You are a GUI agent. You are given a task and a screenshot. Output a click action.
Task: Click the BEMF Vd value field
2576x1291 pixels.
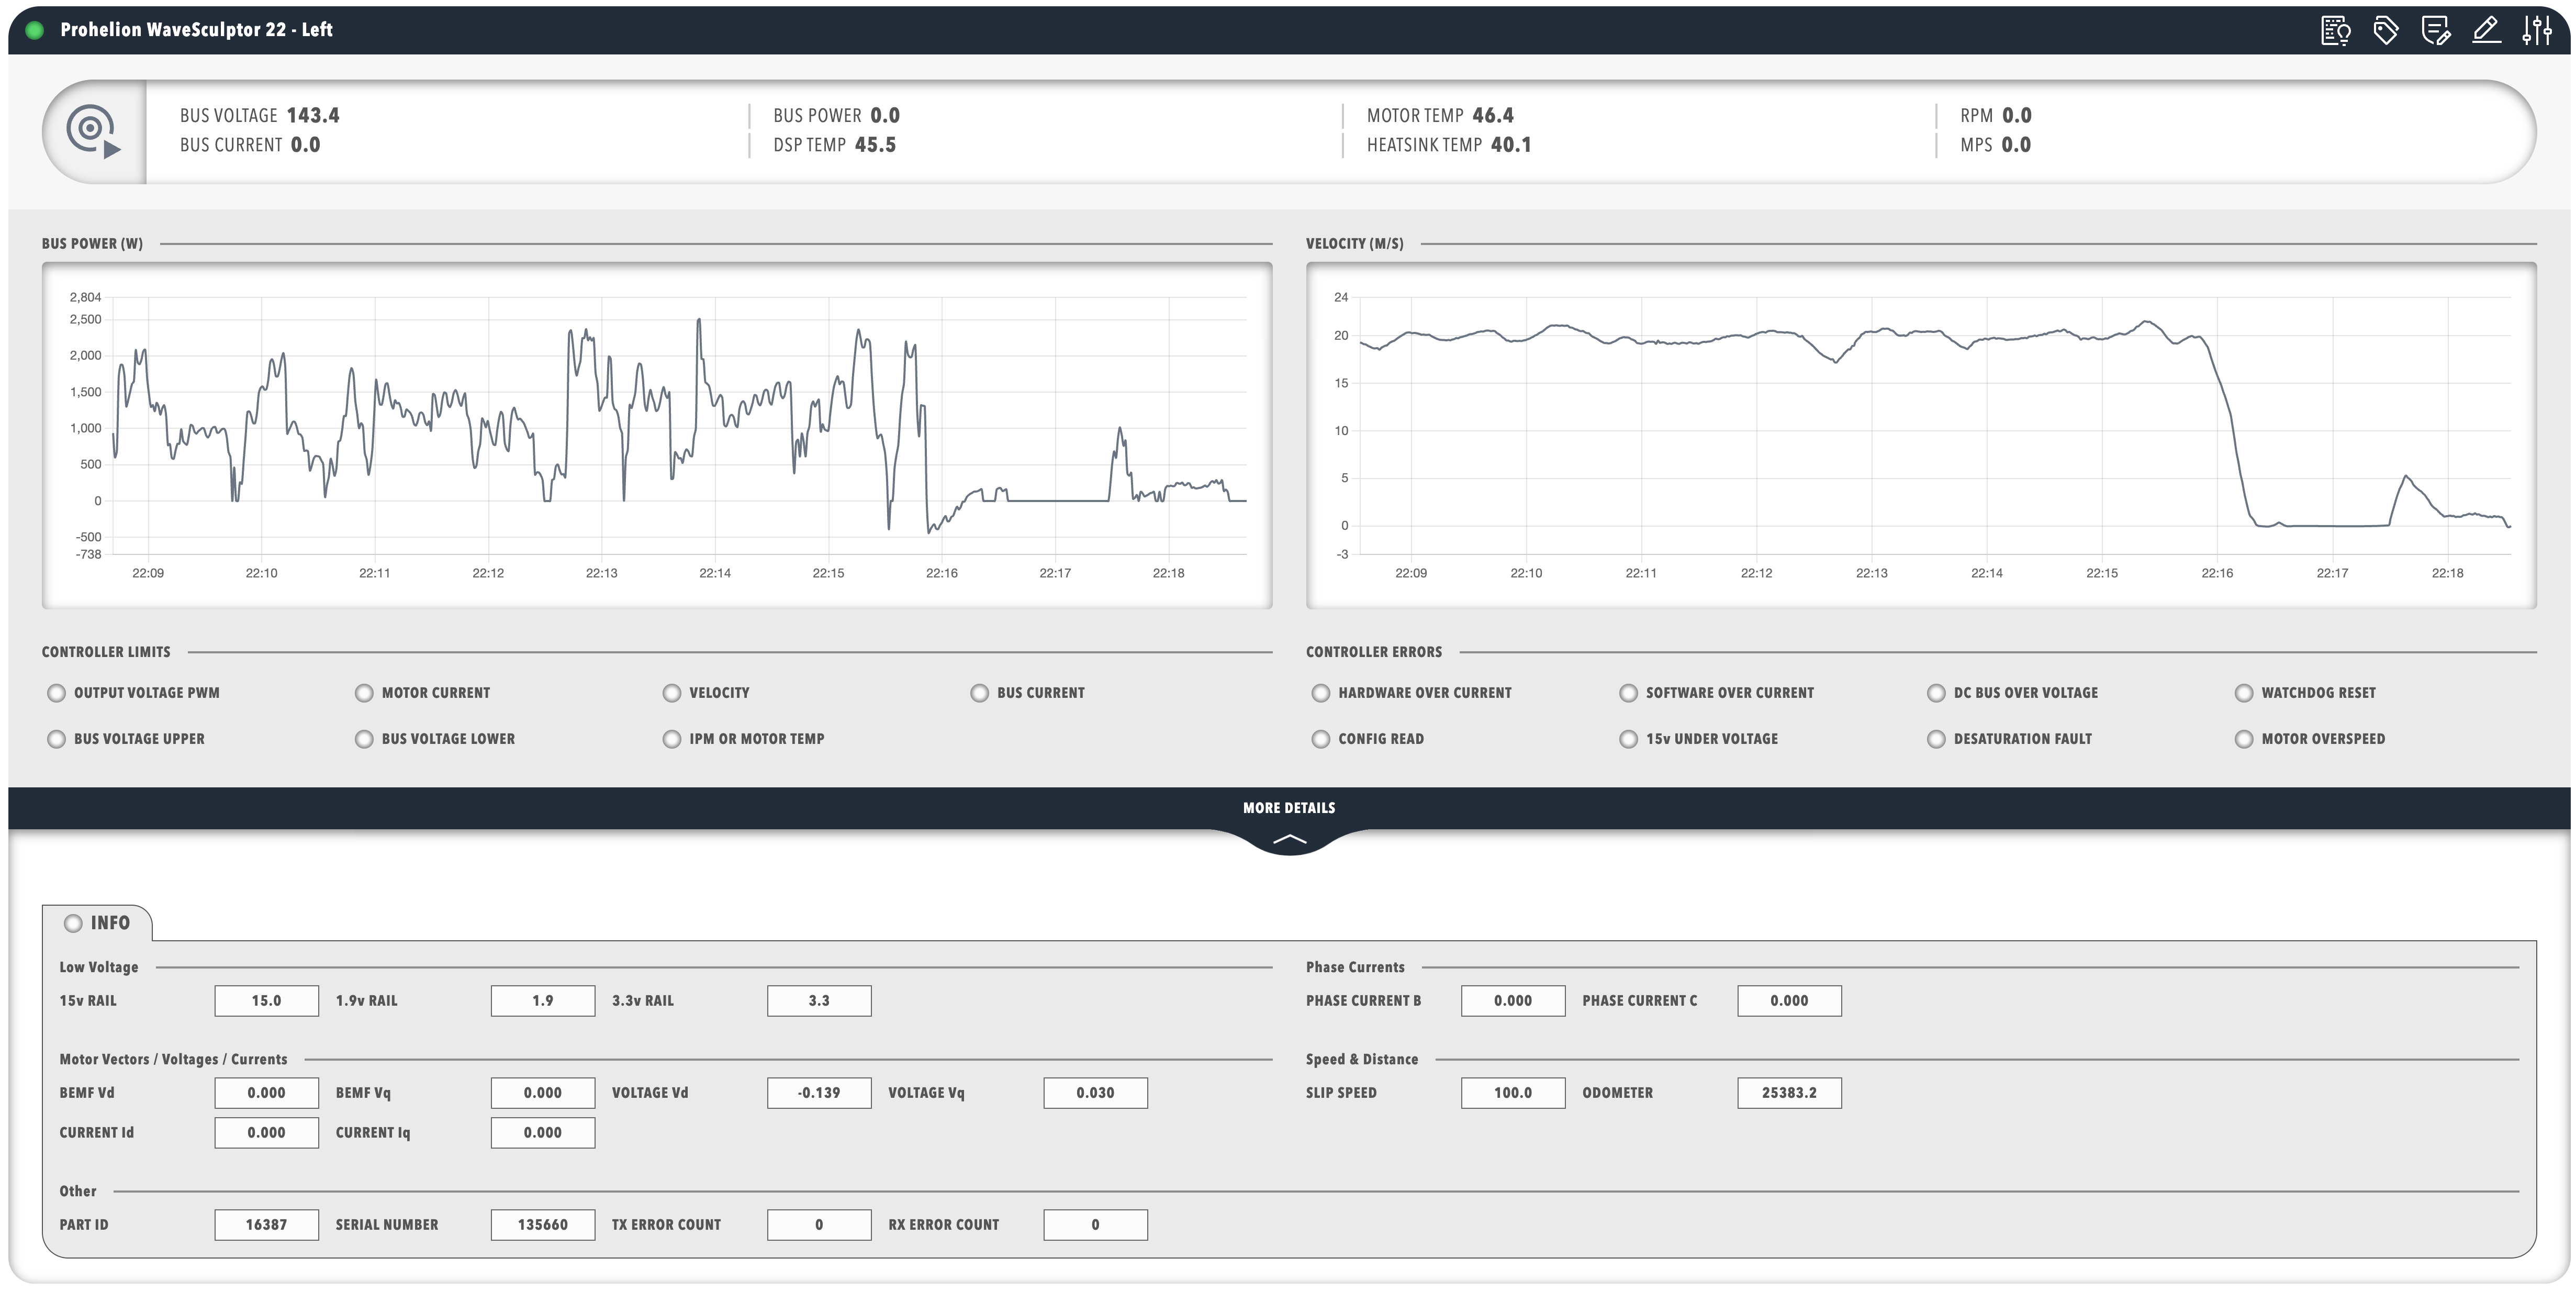point(266,1093)
